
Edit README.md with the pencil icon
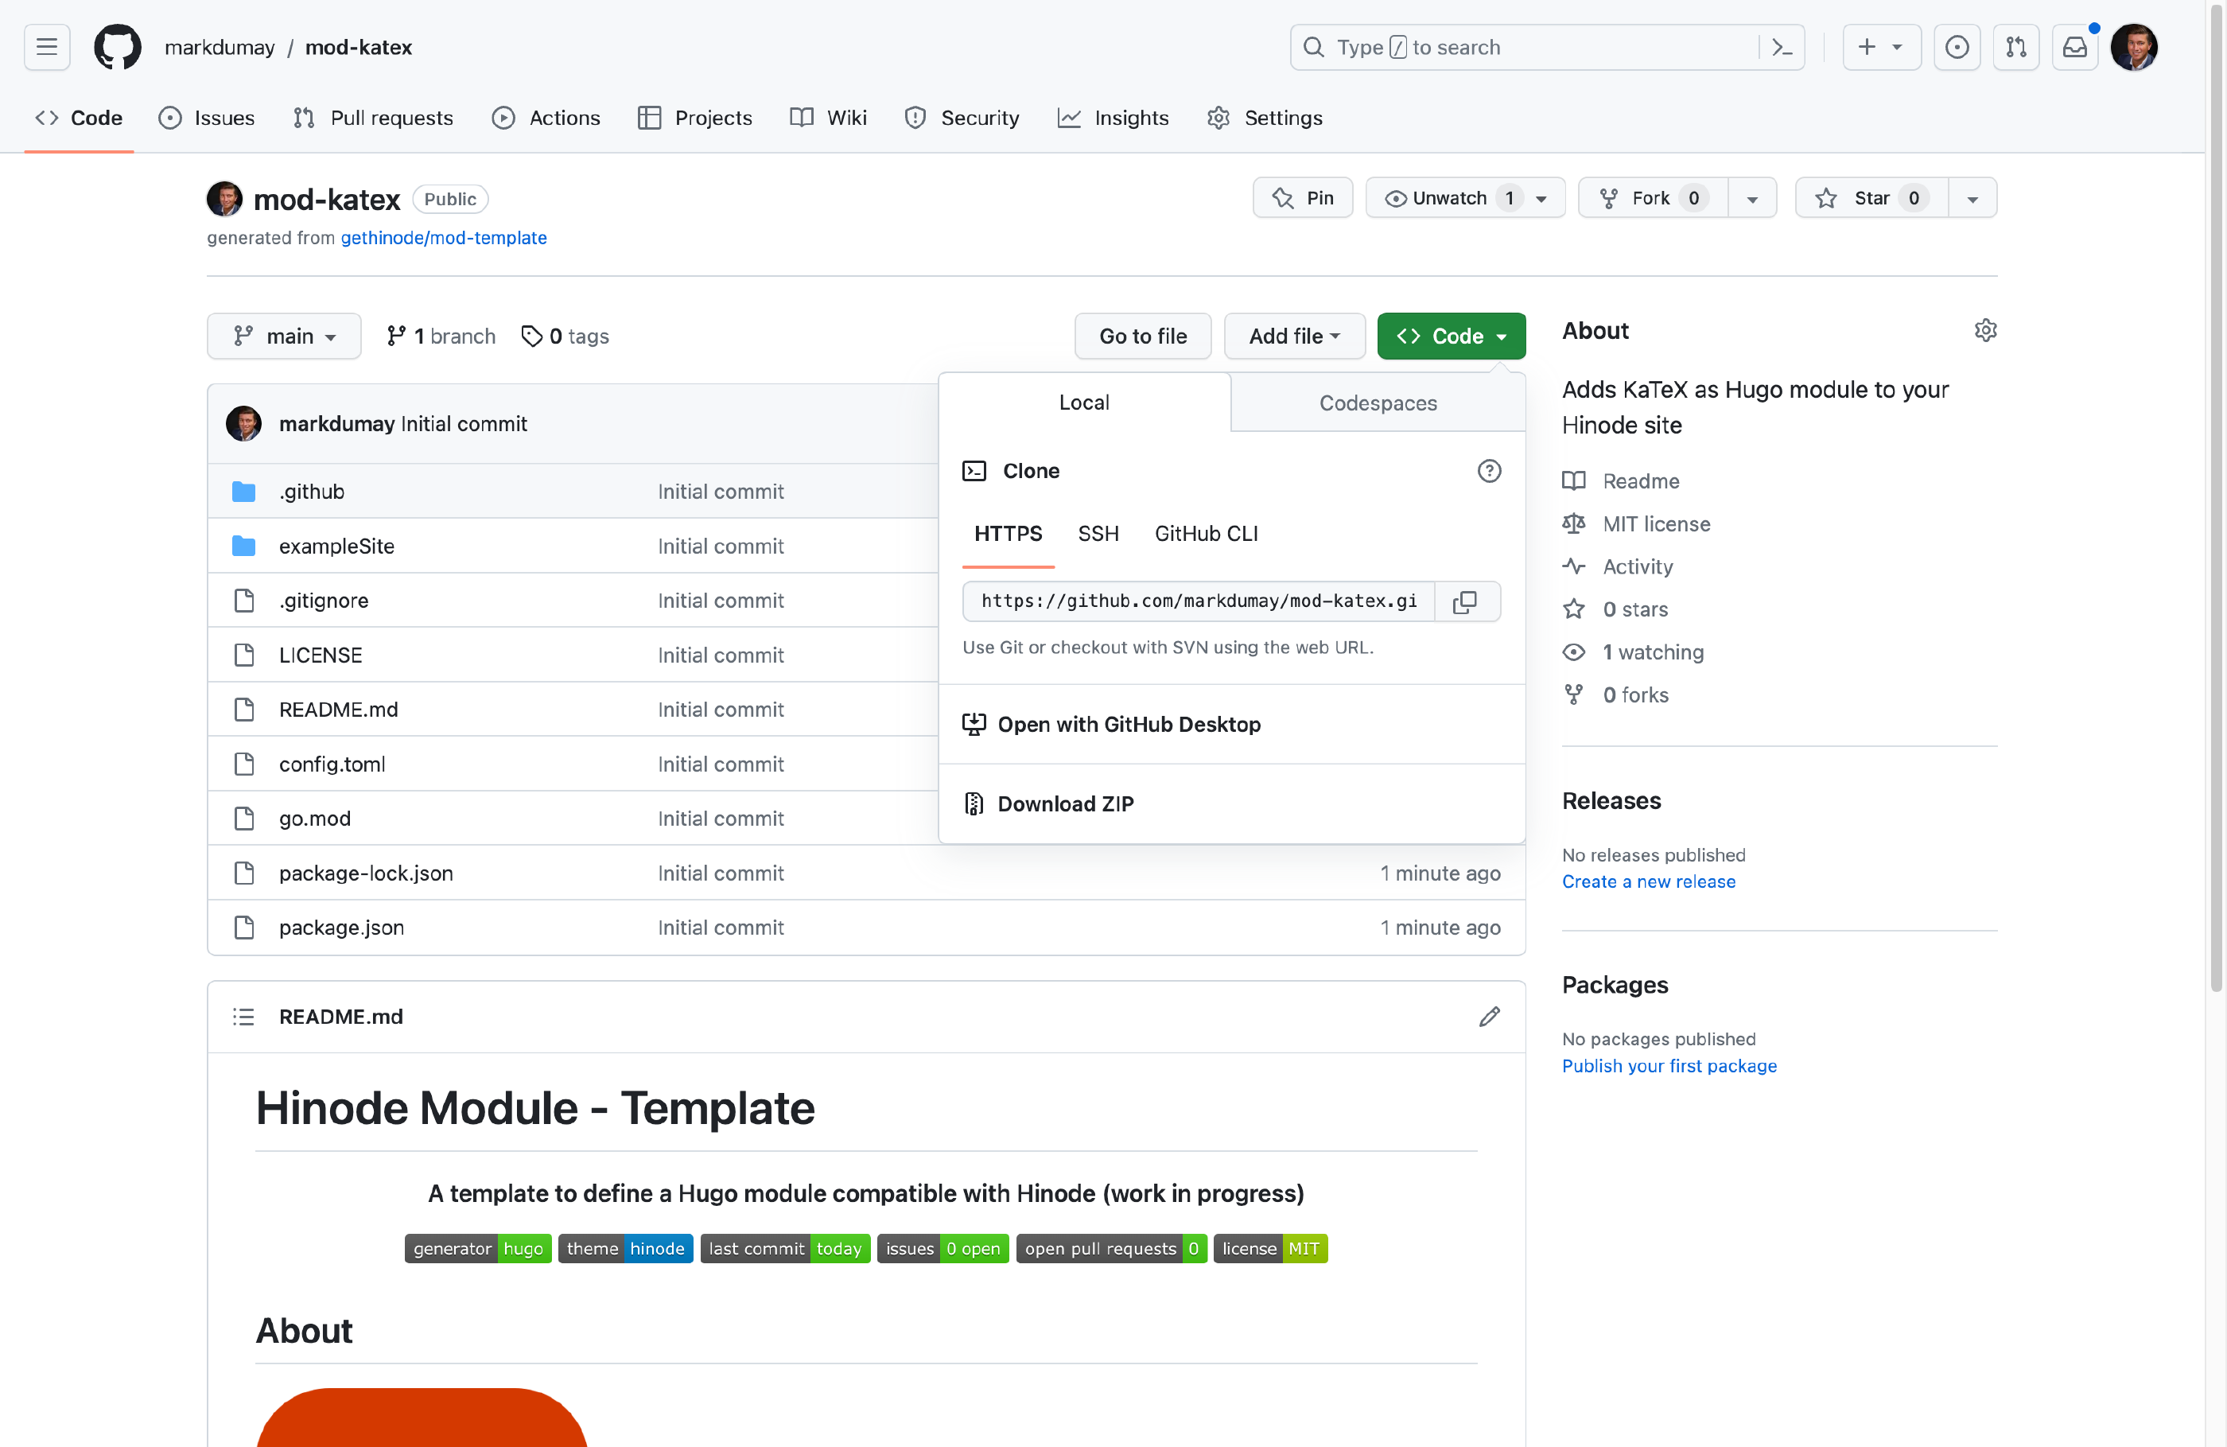click(1489, 1017)
